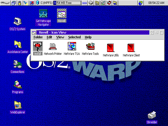Click the flashlight find icon on WarpCenter
168x126 pixels.
click(x=26, y=3)
